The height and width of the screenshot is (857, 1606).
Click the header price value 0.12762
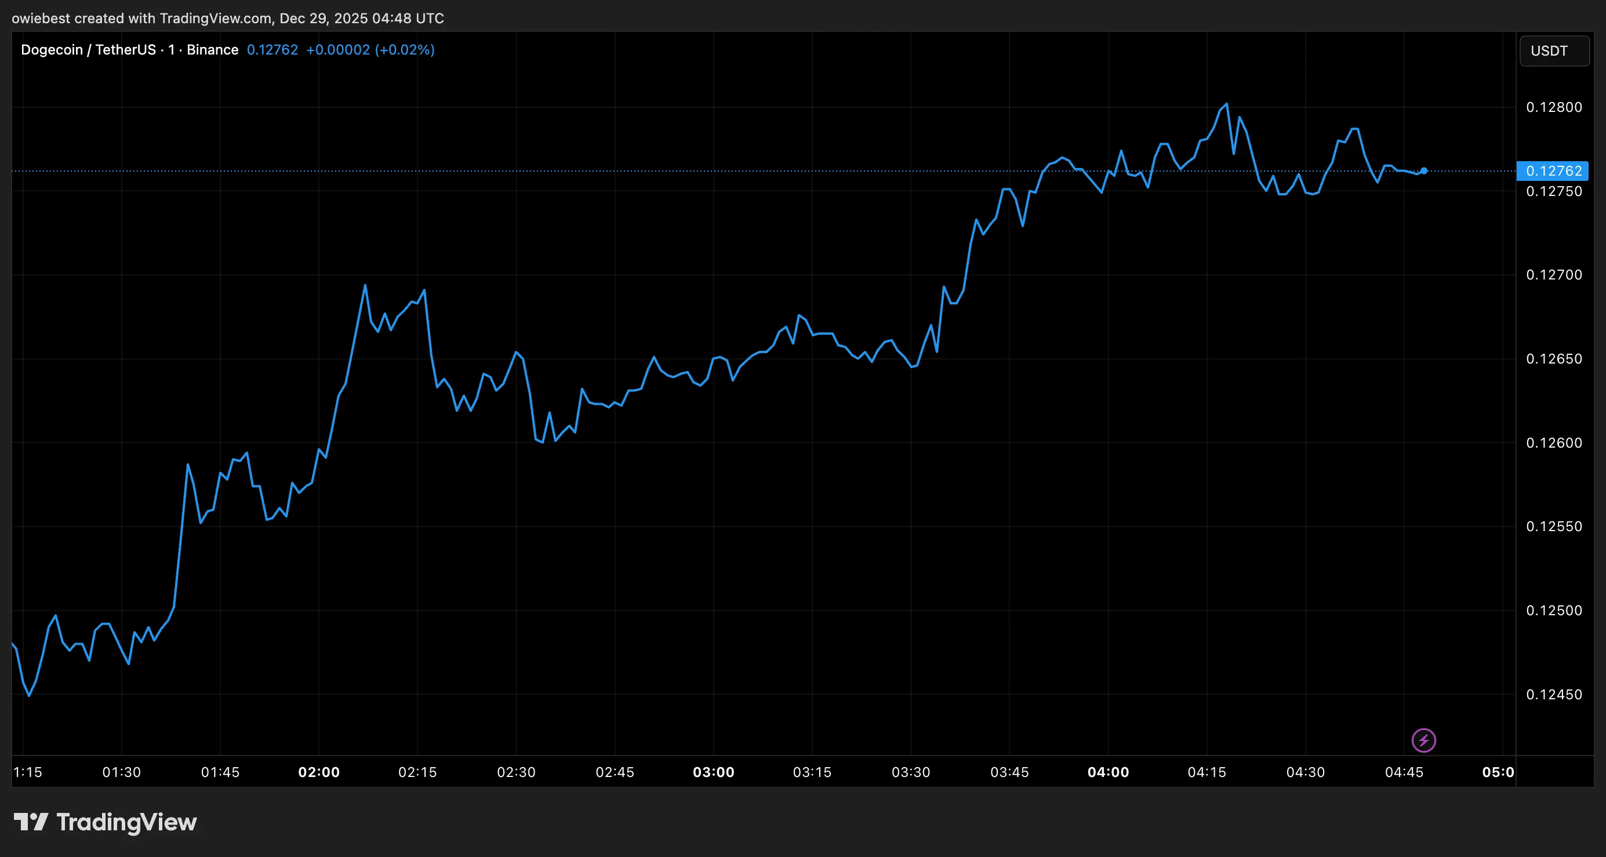[272, 50]
